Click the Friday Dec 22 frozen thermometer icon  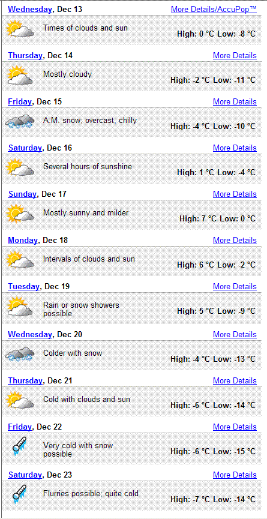click(19, 446)
